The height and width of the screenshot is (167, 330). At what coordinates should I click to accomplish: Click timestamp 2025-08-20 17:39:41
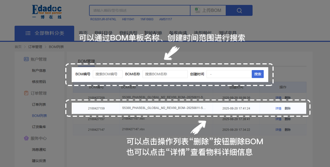(x=236, y=119)
